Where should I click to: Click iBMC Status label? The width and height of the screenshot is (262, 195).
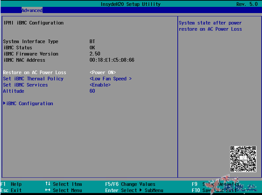point(18,48)
